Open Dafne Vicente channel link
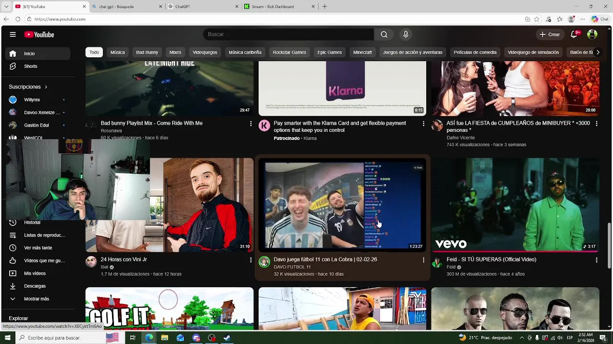 461,138
